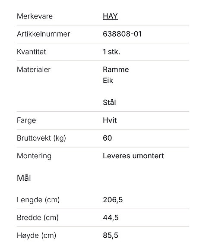Click the Mål section heading
206x248 pixels.
pos(24,178)
